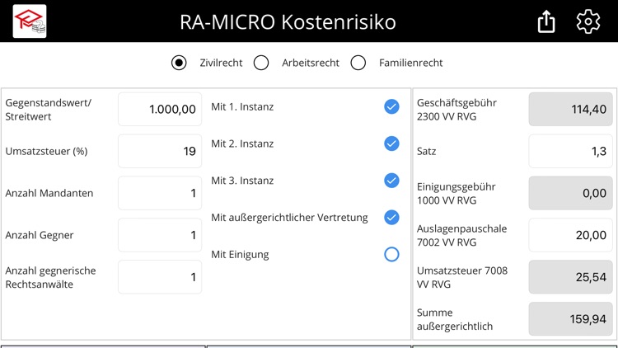Edit the Auslagenpauschale field value 20,00

pos(571,235)
